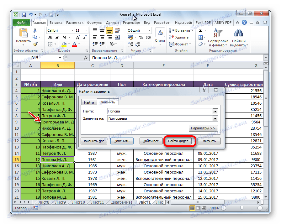Switch to the 'Найти' tab in dialog
281x224 pixels.
(89, 102)
